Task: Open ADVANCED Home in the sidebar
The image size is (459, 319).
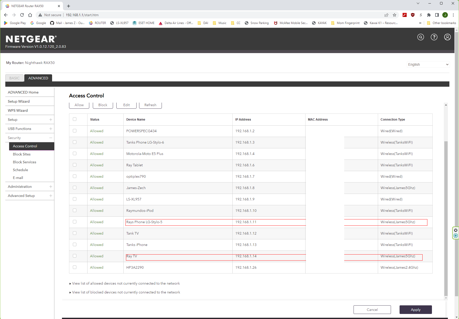Action: coord(23,92)
